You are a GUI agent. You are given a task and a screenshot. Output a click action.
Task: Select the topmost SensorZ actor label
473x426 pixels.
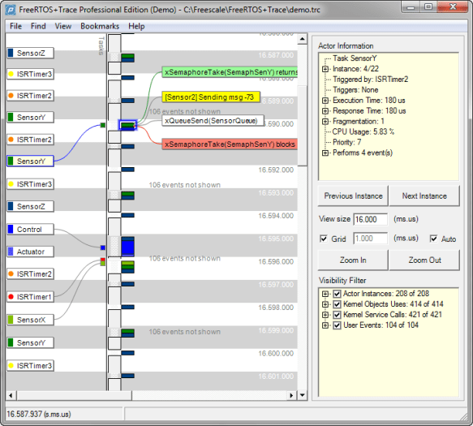31,53
